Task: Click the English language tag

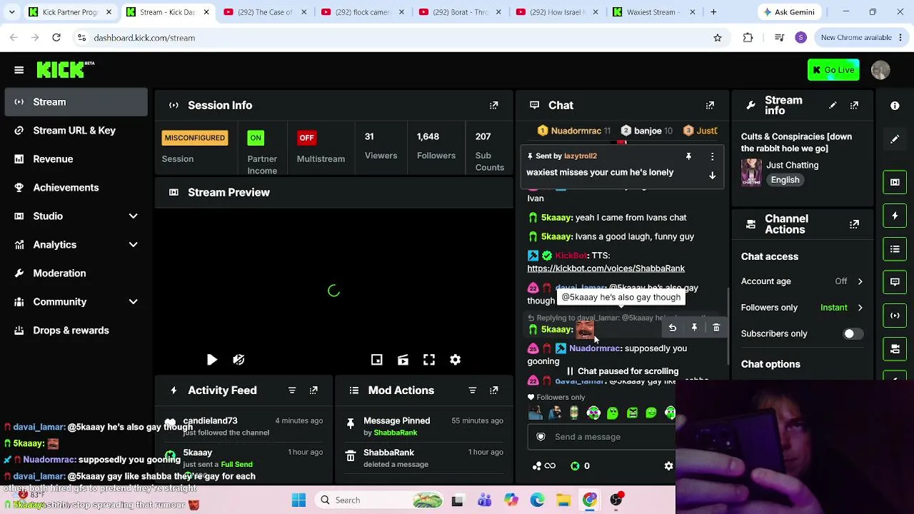Action: click(785, 180)
